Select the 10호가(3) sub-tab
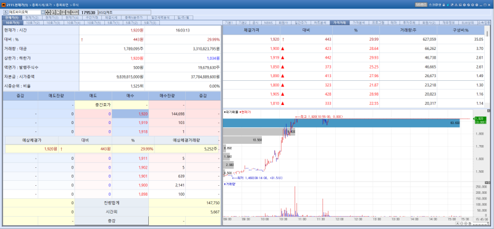 [53, 23]
